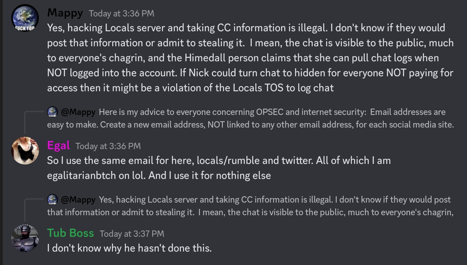Click Mappy's 3:36 PM message timestamp

click(x=122, y=14)
